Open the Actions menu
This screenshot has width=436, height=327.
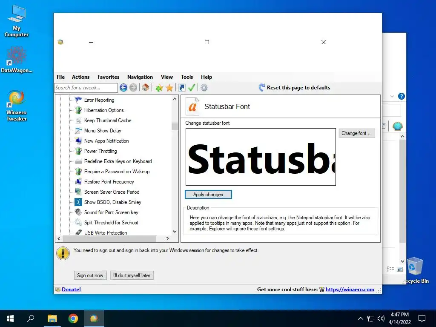coord(80,77)
